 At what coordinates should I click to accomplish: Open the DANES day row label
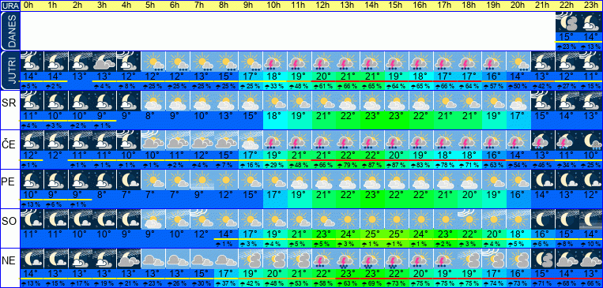pyautogui.click(x=10, y=31)
